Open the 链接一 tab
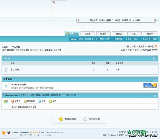This screenshot has height=139, width=160. [150, 34]
